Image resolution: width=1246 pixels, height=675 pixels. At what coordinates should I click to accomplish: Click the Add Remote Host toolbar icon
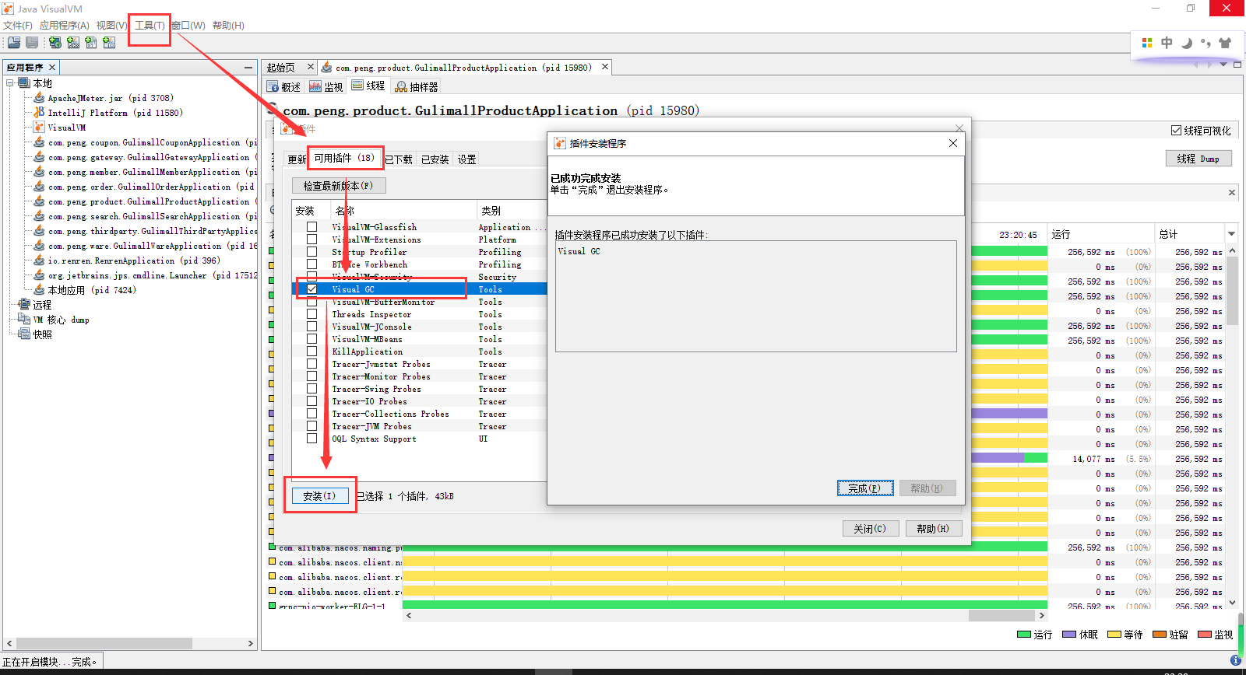[55, 43]
